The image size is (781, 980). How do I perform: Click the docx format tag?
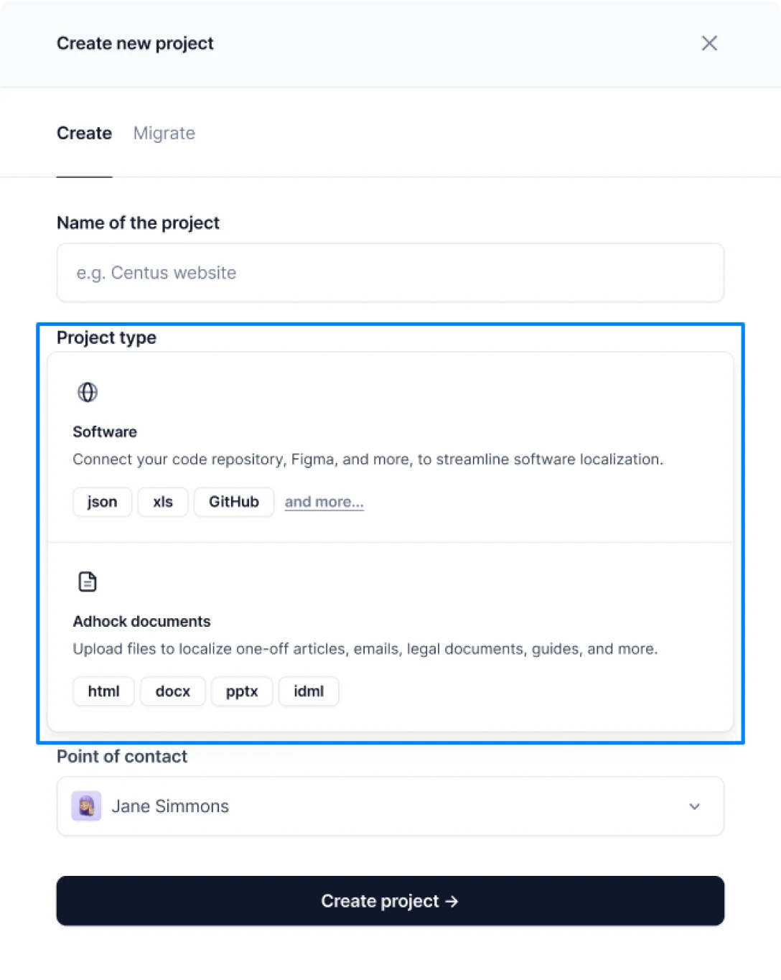[x=173, y=691]
